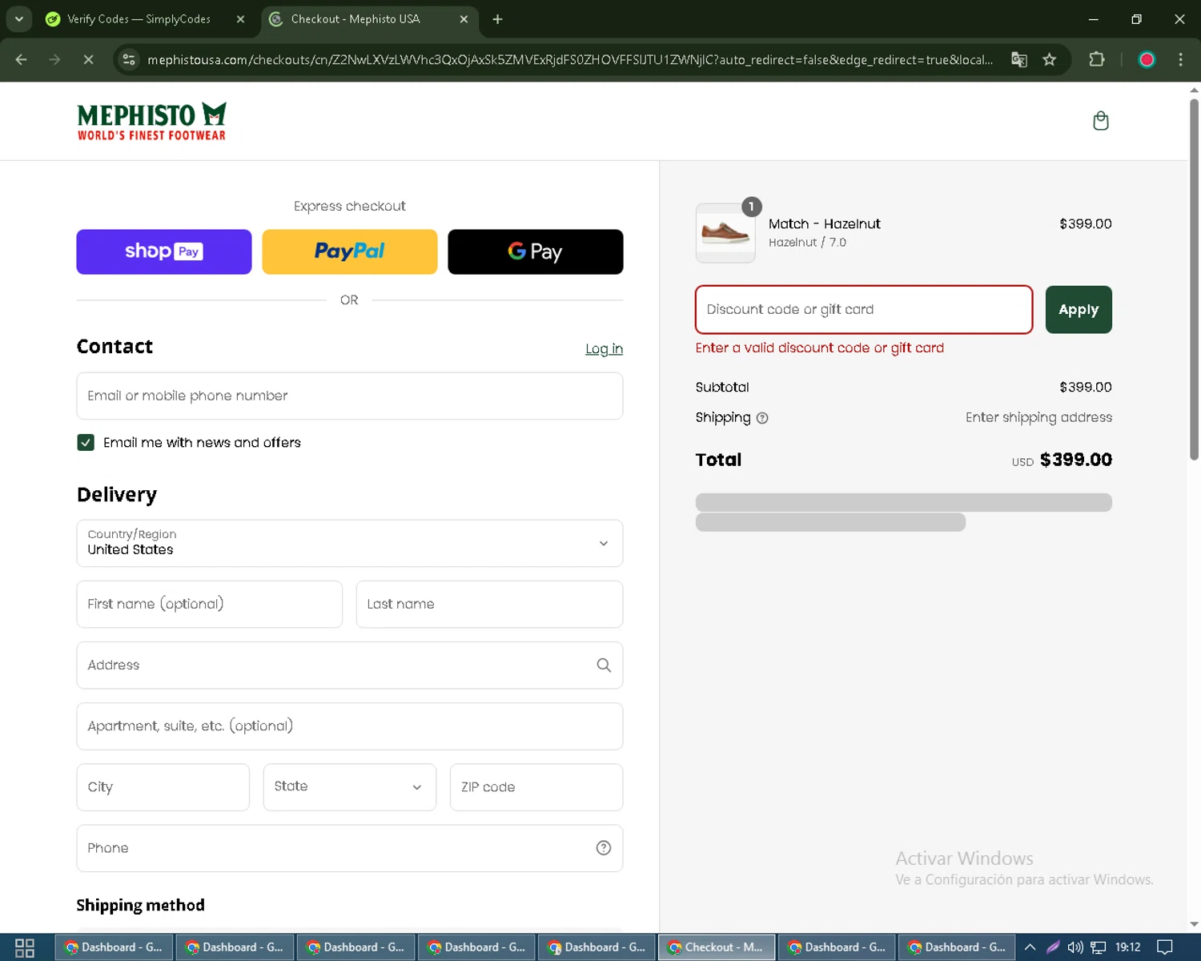The height and width of the screenshot is (961, 1201).
Task: Go back to the previous page
Action: pyautogui.click(x=22, y=59)
